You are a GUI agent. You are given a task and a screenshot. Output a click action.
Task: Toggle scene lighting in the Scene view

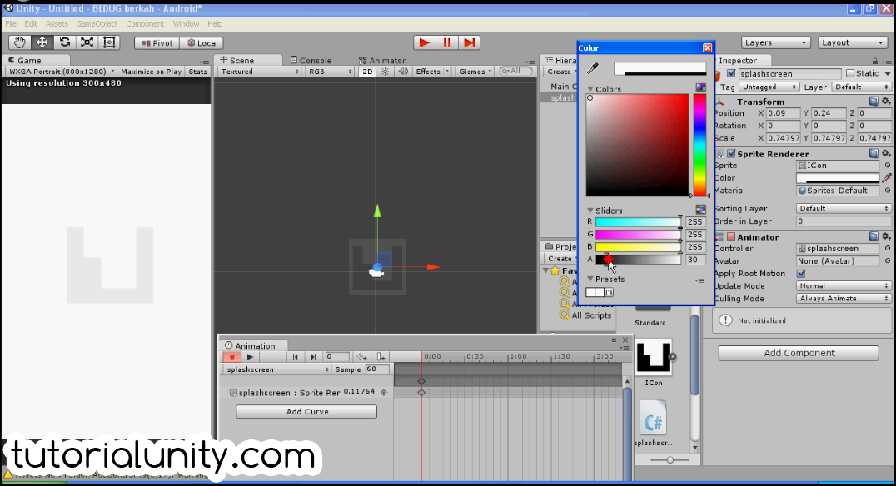coord(384,72)
